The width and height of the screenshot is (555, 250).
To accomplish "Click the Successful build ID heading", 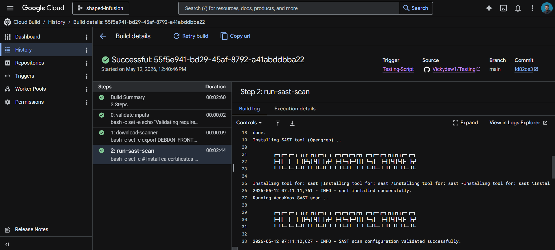I will (x=208, y=60).
